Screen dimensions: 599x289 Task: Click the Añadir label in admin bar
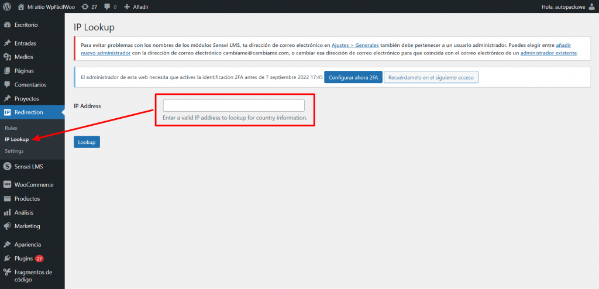pyautogui.click(x=140, y=7)
